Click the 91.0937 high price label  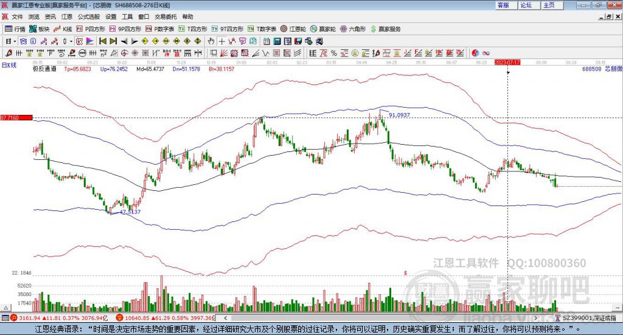point(399,115)
